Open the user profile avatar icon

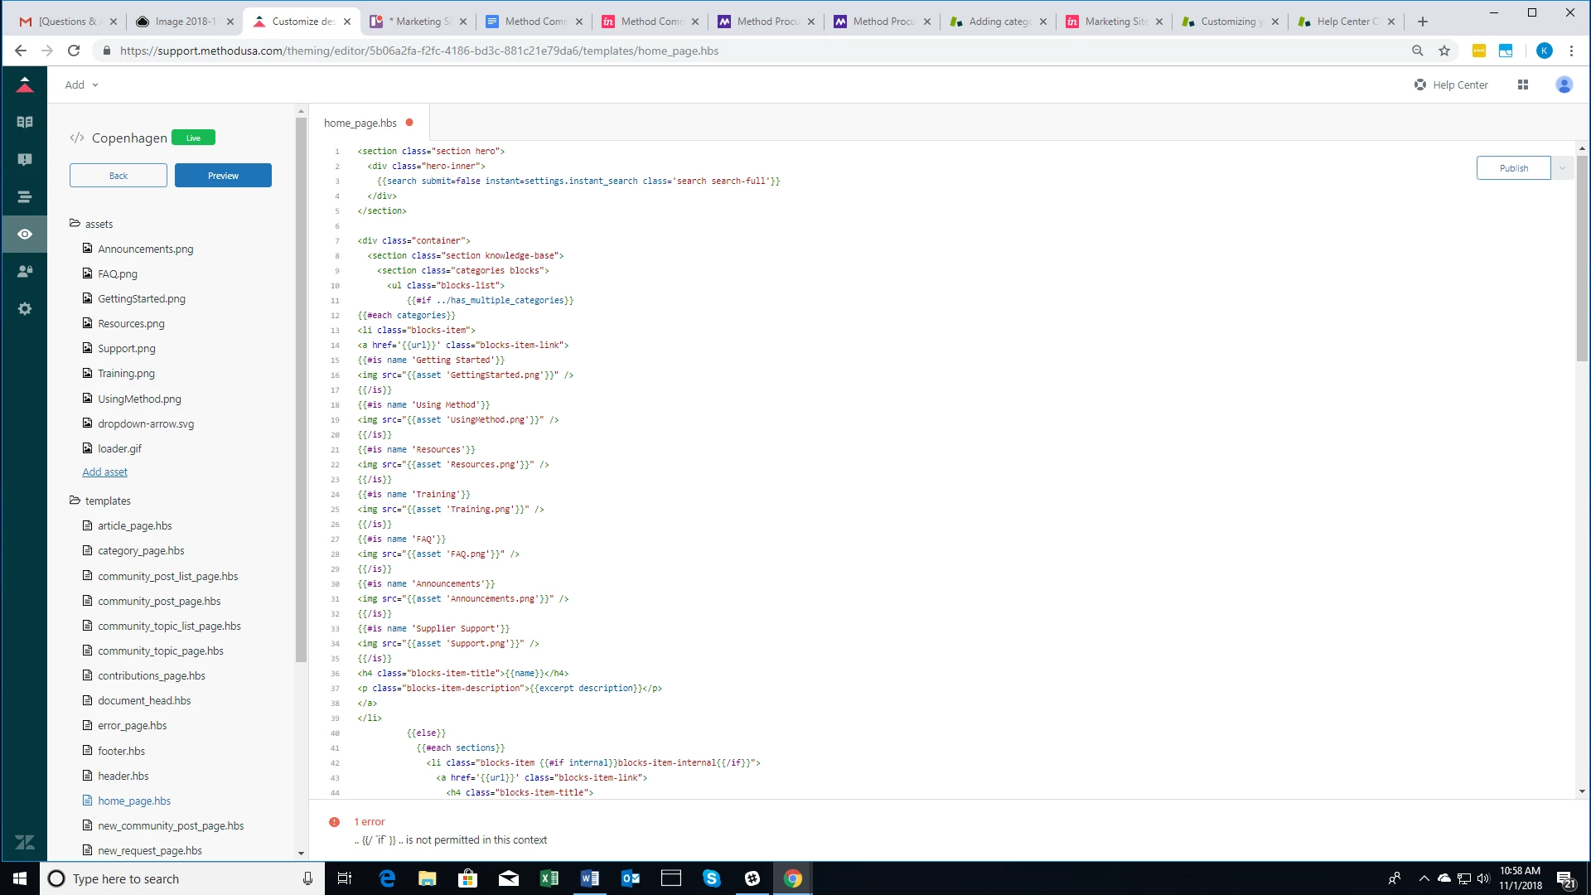[1564, 85]
